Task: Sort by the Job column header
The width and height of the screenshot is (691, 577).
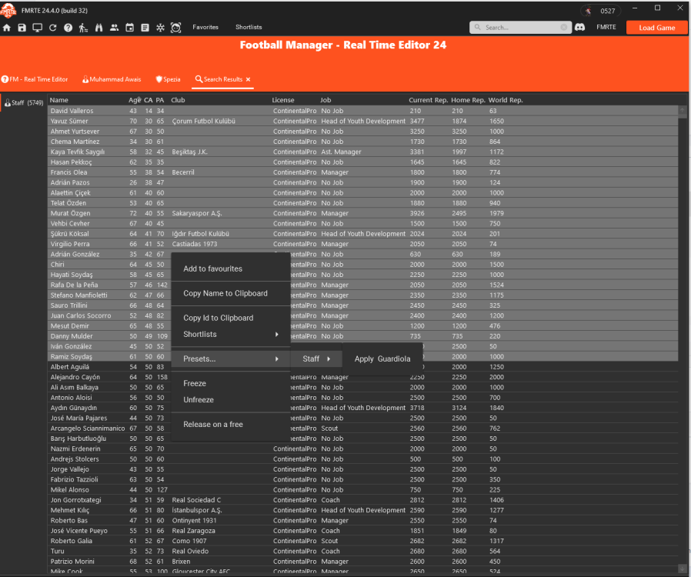Action: [325, 100]
